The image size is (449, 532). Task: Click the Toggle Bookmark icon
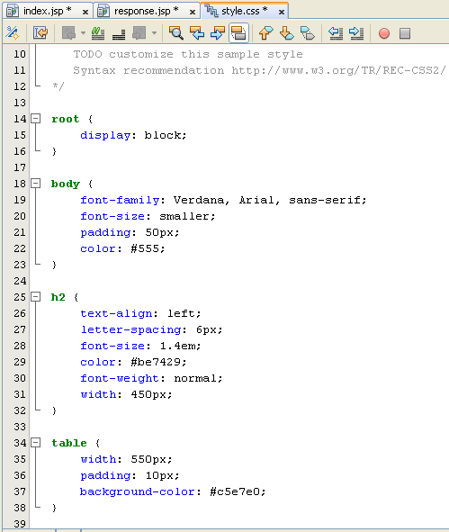point(308,33)
